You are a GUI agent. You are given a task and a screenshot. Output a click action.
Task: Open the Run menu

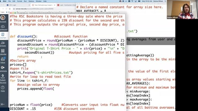(25, 1)
